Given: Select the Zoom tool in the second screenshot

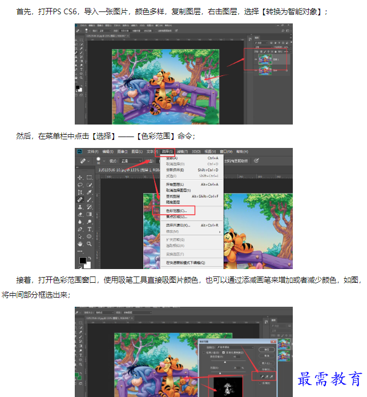Looking at the screenshot, I should point(89,244).
